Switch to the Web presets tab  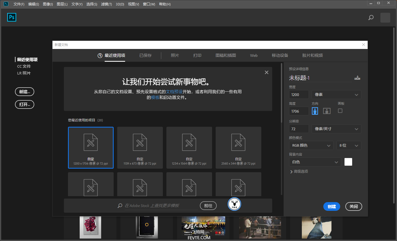point(254,55)
